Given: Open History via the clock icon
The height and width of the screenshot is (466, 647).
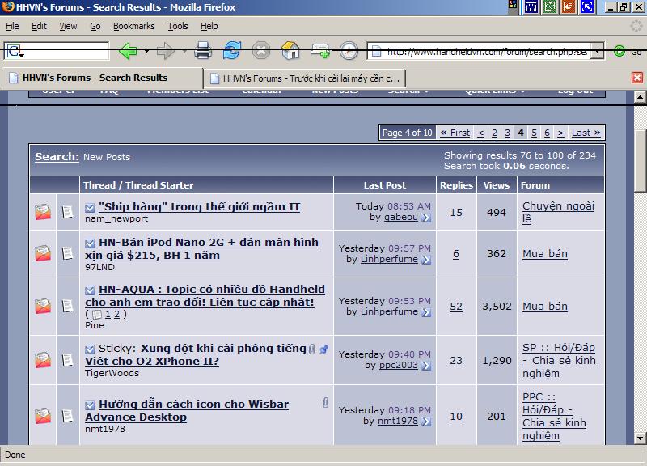Looking at the screenshot, I should tap(349, 51).
